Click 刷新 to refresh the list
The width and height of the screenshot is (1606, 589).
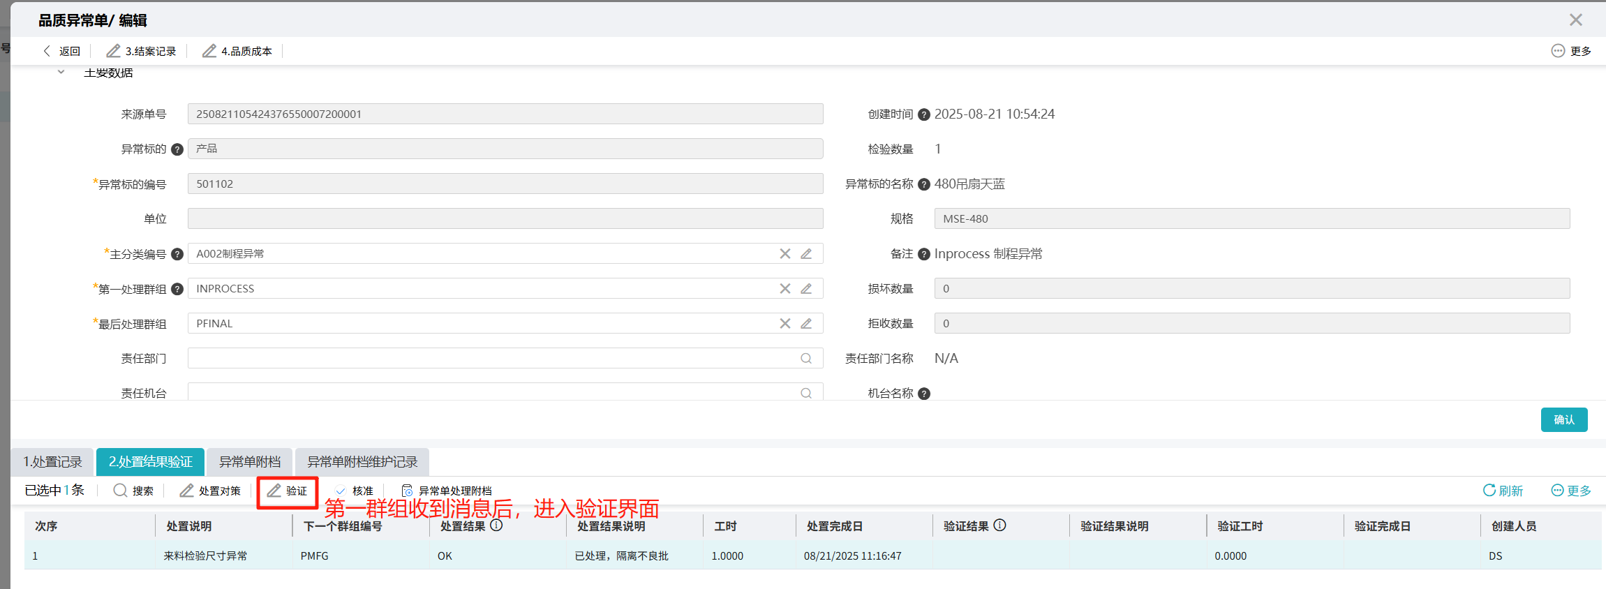[x=1503, y=491]
